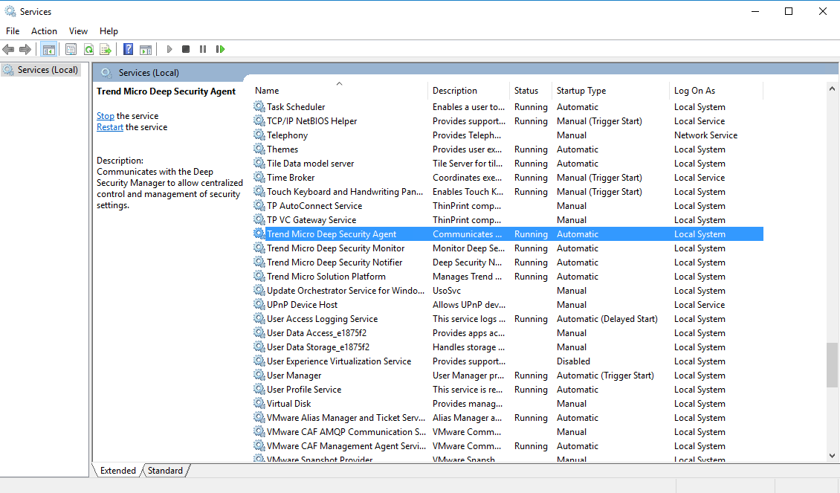
Task: Click the scroll down arrow of services list
Action: (832, 455)
